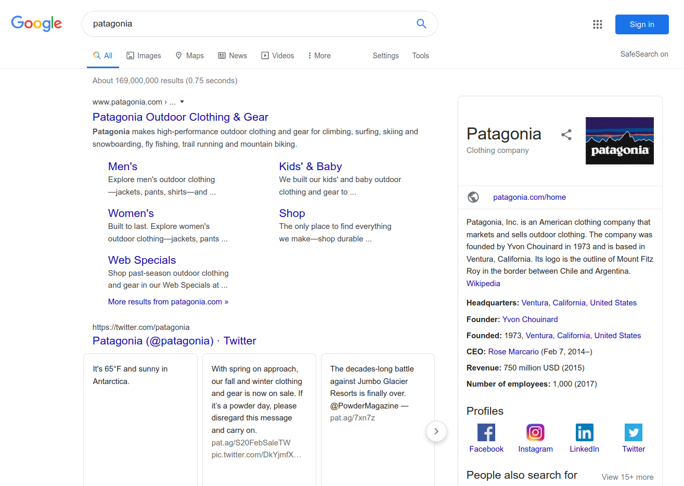
Task: Click the Facebook profile label
Action: (486, 449)
